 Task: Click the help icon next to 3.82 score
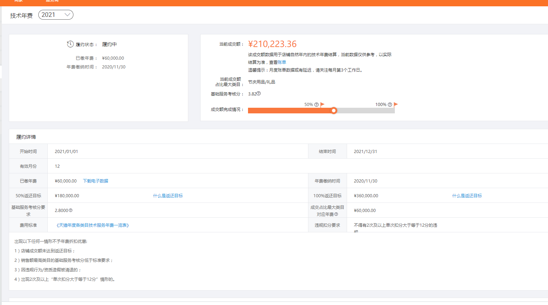click(x=259, y=94)
